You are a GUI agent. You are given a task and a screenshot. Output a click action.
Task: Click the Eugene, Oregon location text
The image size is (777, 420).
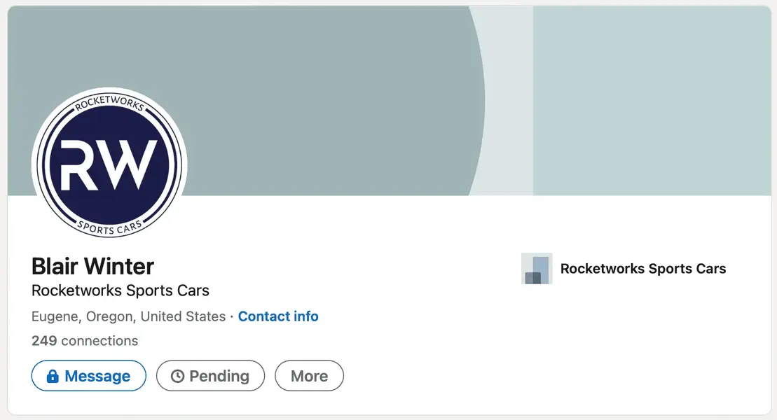point(128,316)
